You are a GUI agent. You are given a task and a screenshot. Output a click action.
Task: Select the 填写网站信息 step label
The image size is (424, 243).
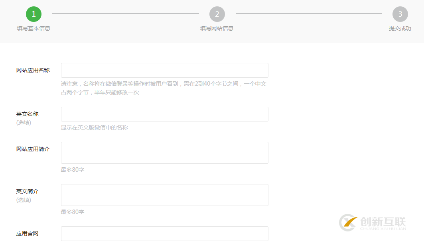pos(217,28)
